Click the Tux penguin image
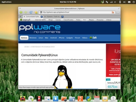 point(62,77)
